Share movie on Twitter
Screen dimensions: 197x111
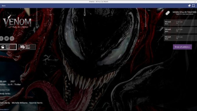coord(6,38)
